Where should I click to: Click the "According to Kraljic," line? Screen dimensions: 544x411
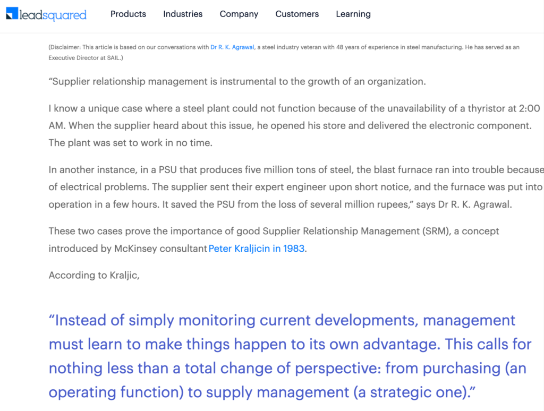point(93,275)
